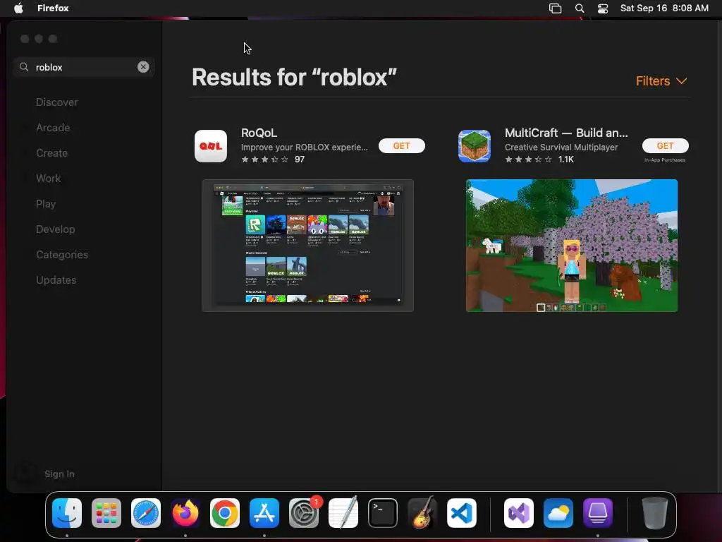Open Visual Studio from the Dock
The width and height of the screenshot is (722, 542).
pyautogui.click(x=519, y=513)
